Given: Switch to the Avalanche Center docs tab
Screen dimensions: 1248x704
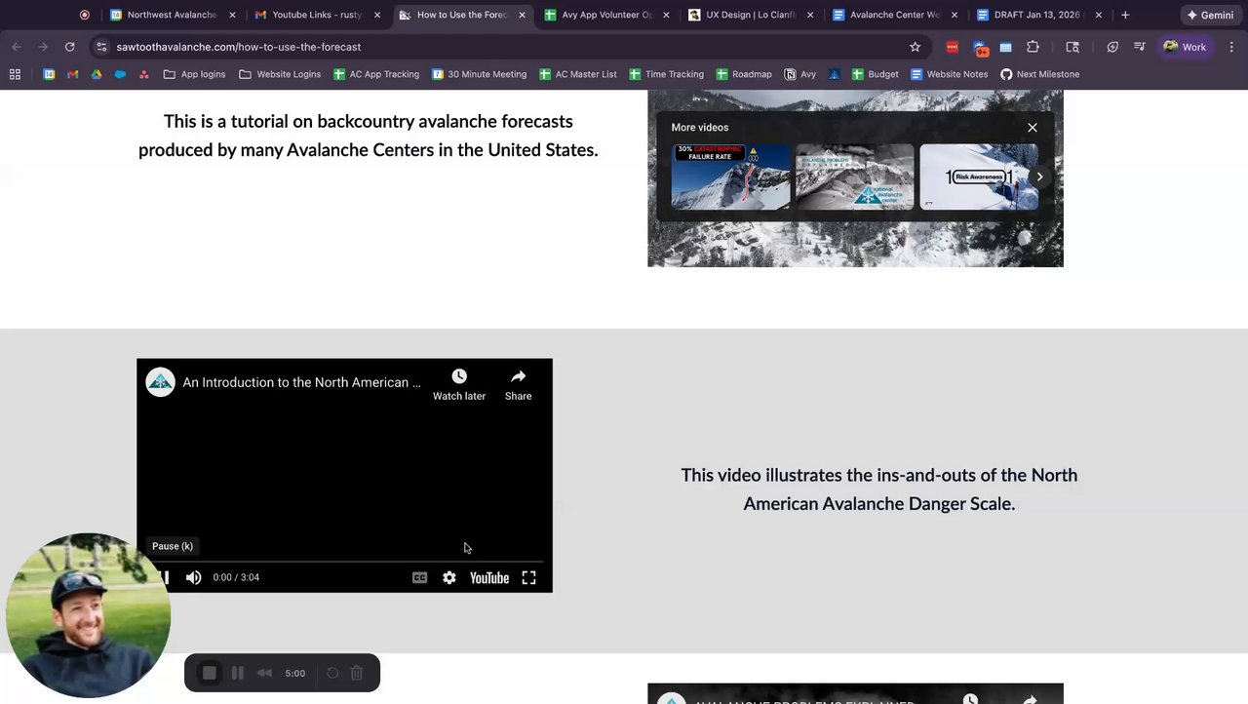Looking at the screenshot, I should click(894, 15).
